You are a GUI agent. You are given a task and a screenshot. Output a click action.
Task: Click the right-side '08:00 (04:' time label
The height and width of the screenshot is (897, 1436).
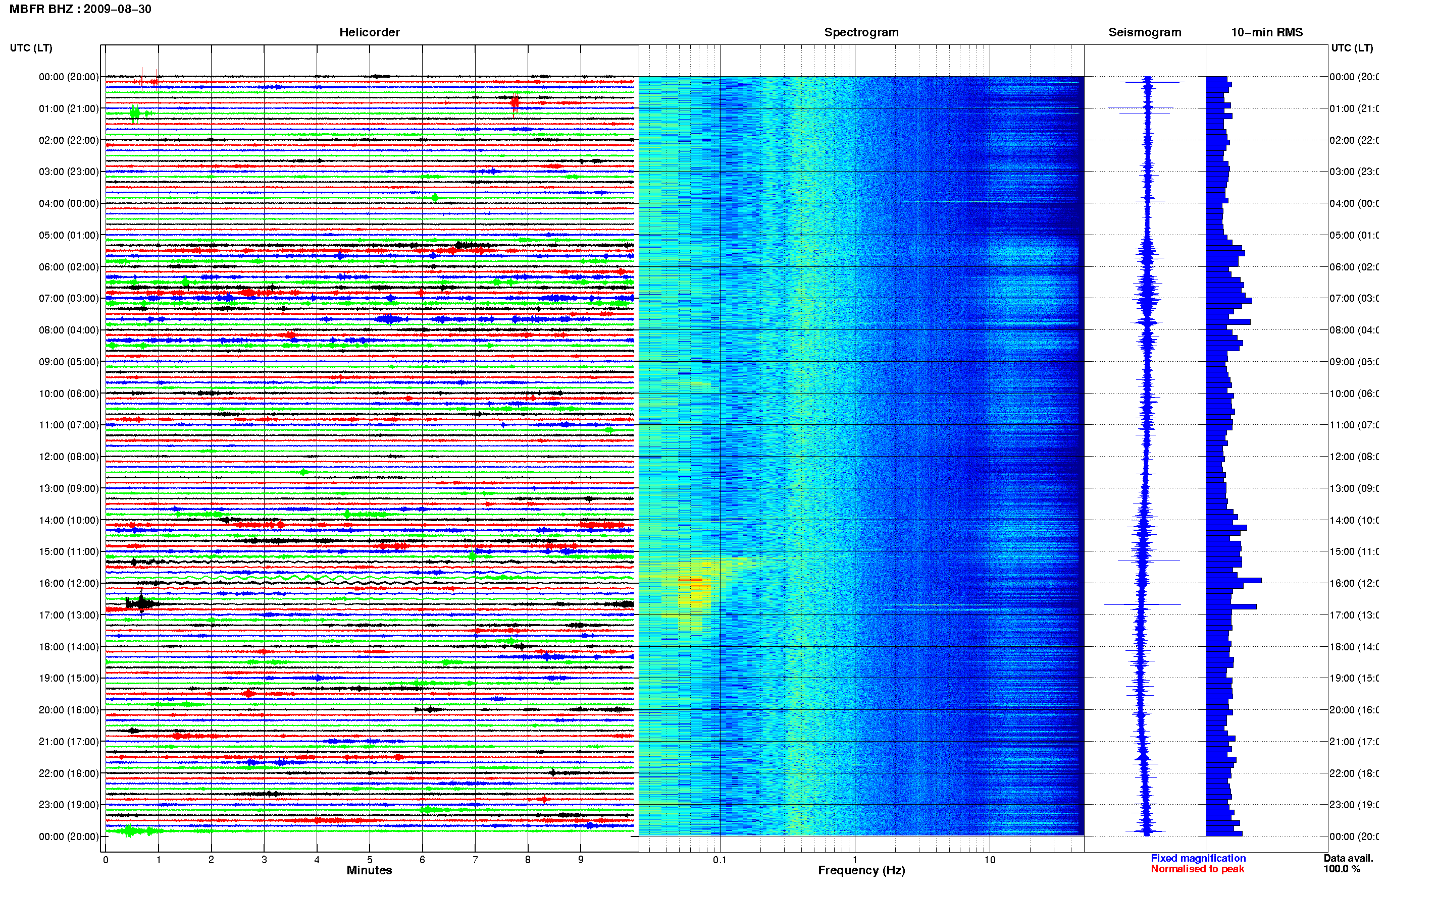(1354, 330)
